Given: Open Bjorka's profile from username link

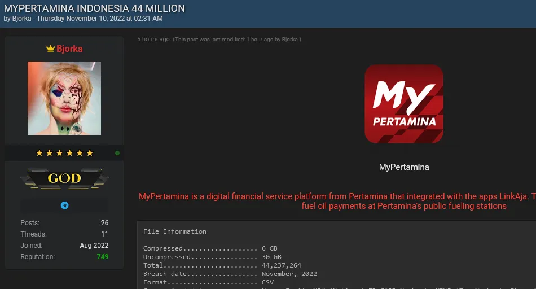Looking at the screenshot, I should click(69, 49).
